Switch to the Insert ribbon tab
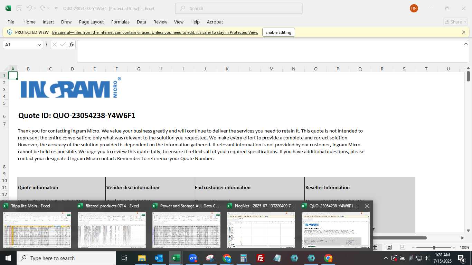The width and height of the screenshot is (472, 265). click(x=48, y=22)
